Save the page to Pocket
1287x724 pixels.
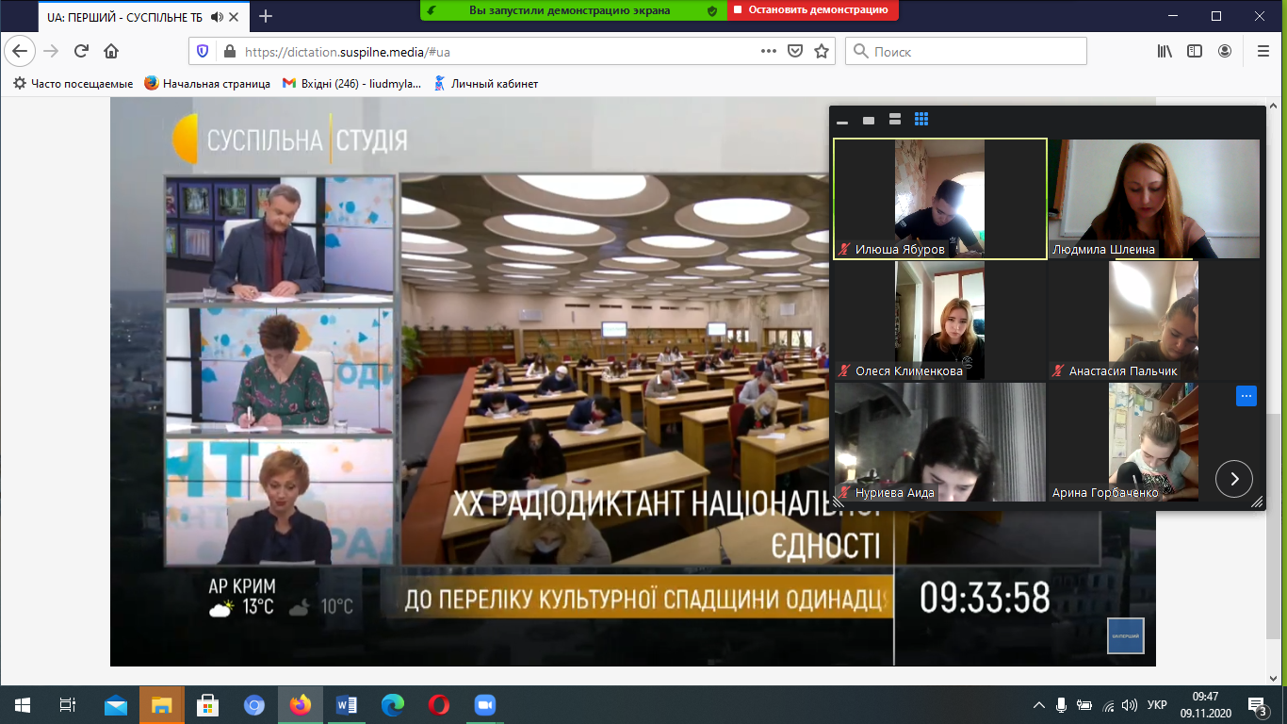[795, 51]
